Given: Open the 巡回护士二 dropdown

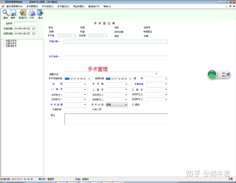Looking at the screenshot, I should coord(126,99).
